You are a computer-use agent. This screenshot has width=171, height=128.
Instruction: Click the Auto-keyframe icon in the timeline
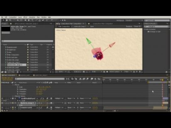(95, 79)
